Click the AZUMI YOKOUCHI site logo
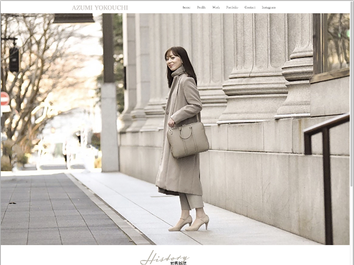354x265 pixels. point(100,8)
